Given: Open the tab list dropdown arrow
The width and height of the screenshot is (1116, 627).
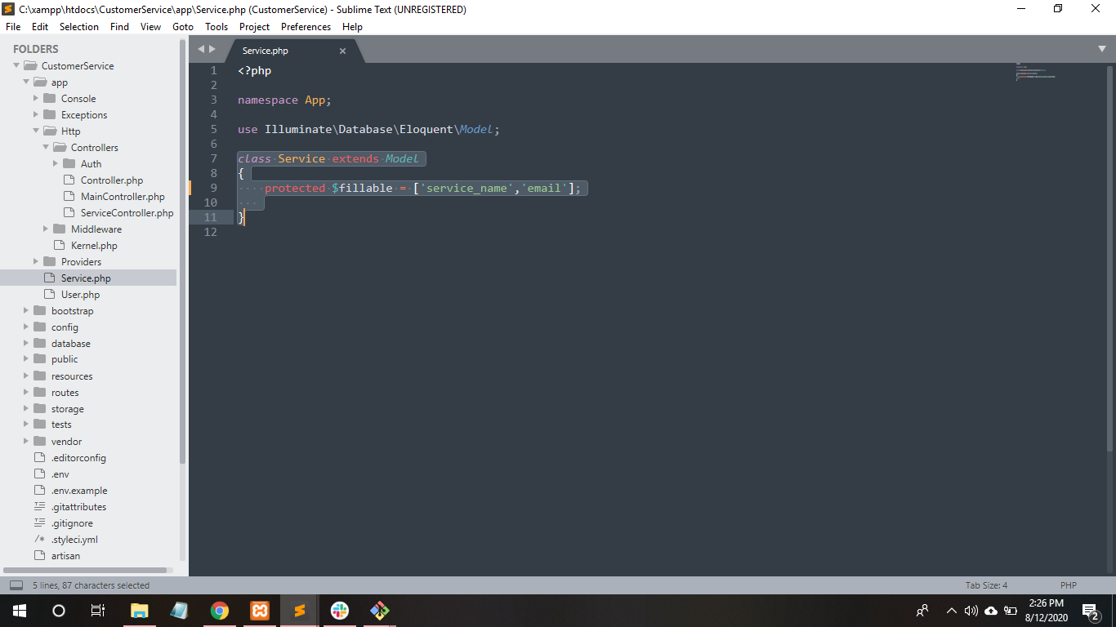Looking at the screenshot, I should [1101, 49].
